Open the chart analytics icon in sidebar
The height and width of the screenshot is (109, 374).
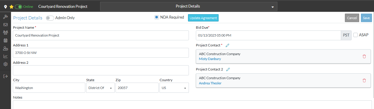point(5,56)
